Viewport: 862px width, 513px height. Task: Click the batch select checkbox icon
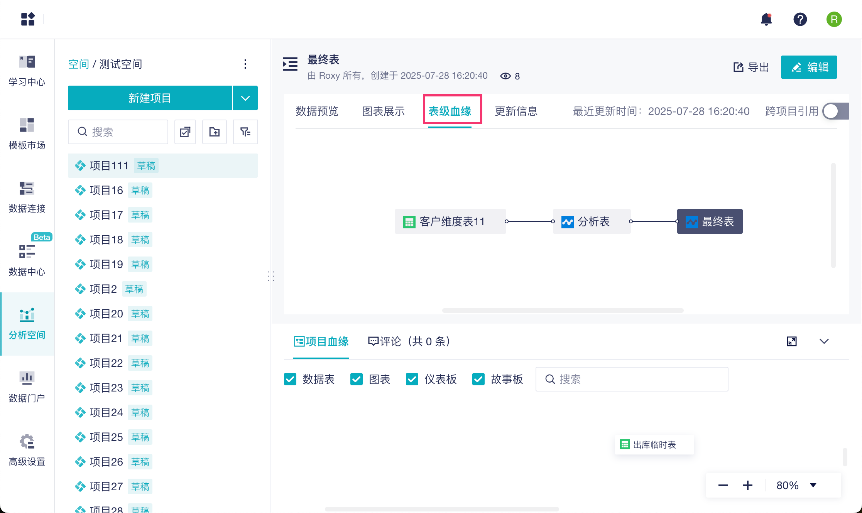click(x=185, y=132)
